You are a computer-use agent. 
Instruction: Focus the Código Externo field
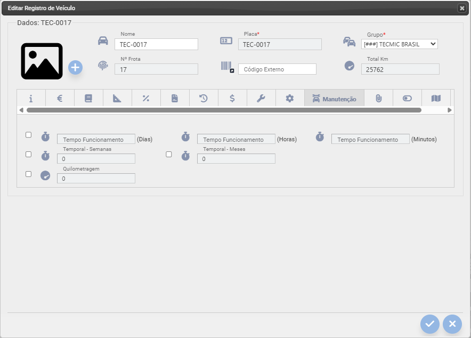point(277,69)
